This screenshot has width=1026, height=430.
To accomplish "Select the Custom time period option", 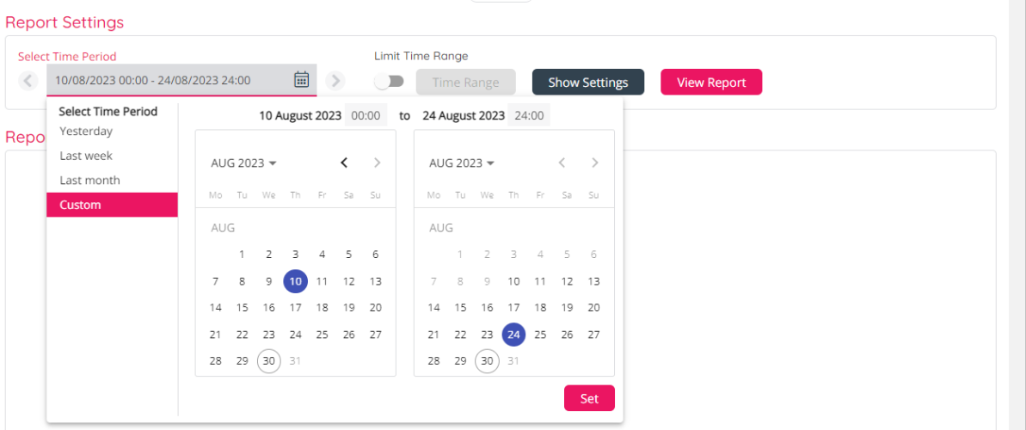I will pos(80,205).
